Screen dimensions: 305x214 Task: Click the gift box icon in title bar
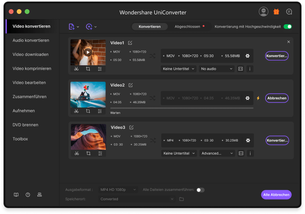[276, 12]
